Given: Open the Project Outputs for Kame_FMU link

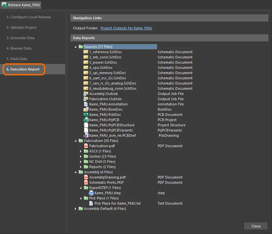Looking at the screenshot, I should coord(126,28).
